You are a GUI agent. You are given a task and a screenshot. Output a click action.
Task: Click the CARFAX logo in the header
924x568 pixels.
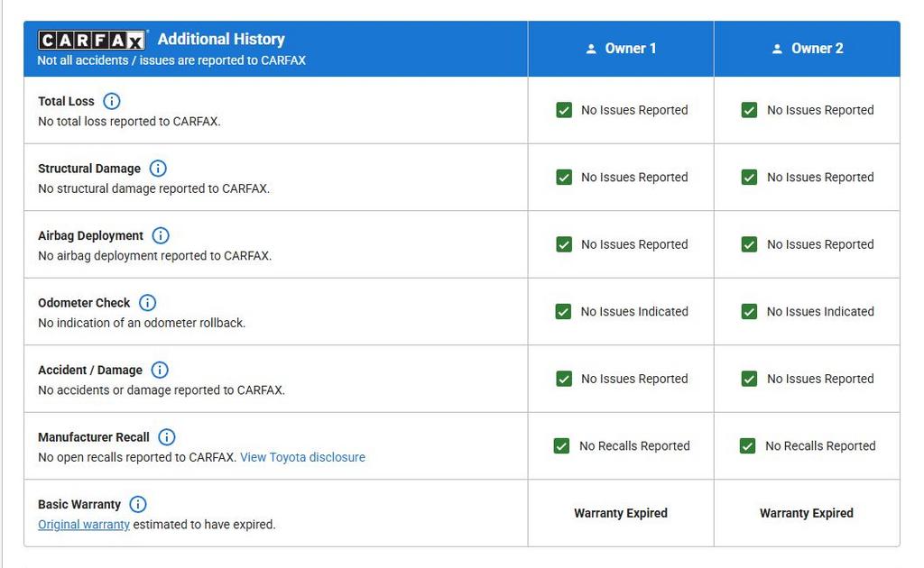pyautogui.click(x=91, y=40)
